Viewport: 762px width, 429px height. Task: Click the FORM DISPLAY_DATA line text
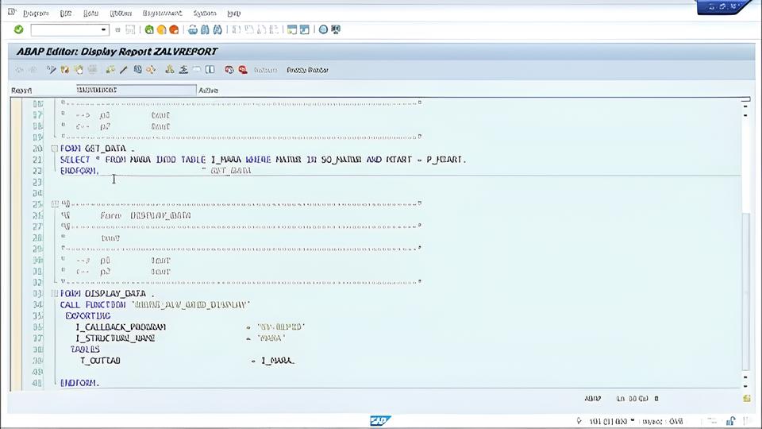[x=107, y=293]
